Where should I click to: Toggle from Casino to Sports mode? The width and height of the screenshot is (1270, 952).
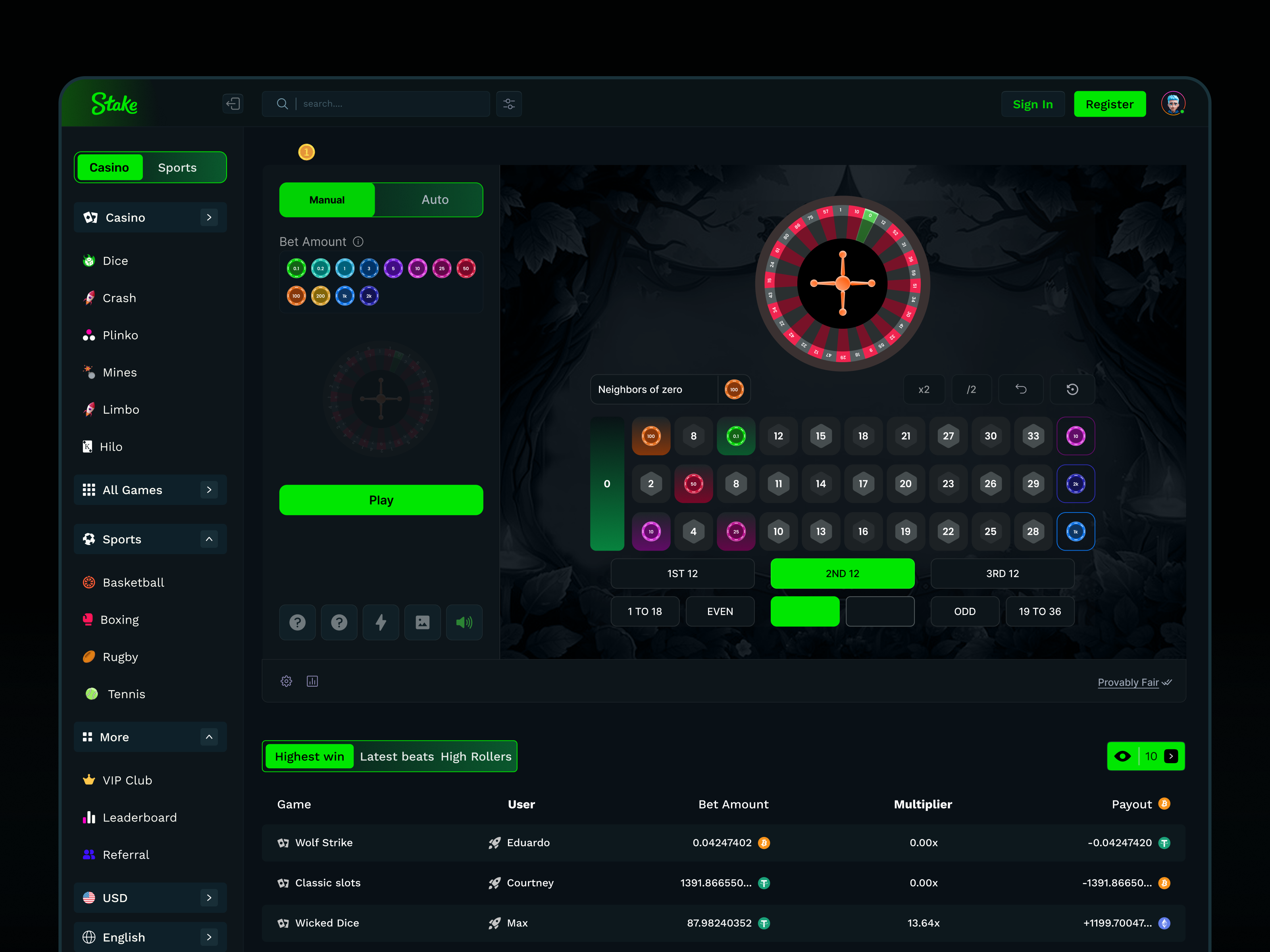tap(177, 167)
